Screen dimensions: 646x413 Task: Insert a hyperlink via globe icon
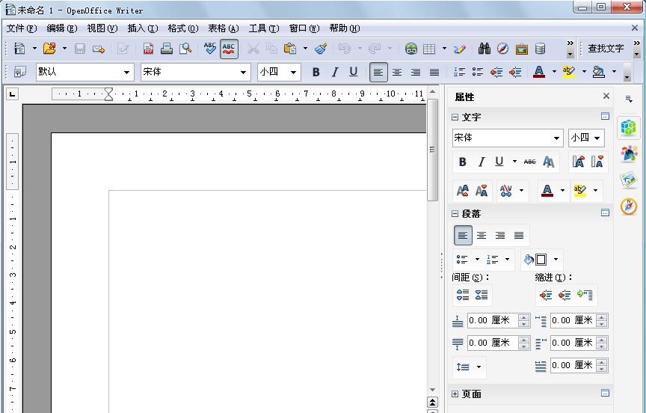pos(410,49)
